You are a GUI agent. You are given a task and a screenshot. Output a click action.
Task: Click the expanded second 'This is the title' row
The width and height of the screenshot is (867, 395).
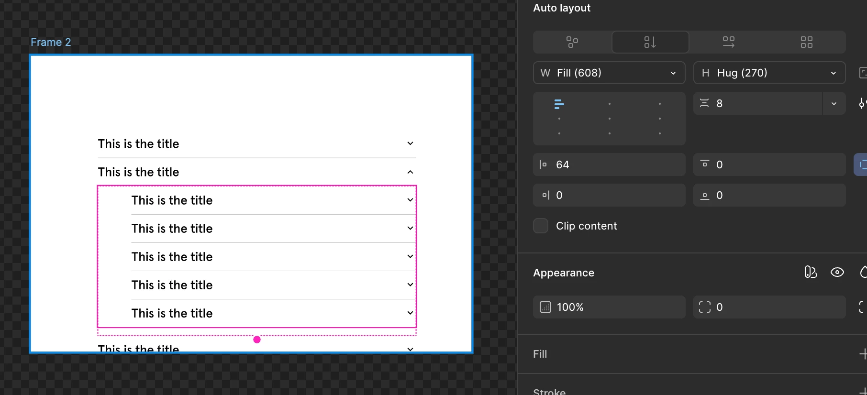pyautogui.click(x=257, y=172)
